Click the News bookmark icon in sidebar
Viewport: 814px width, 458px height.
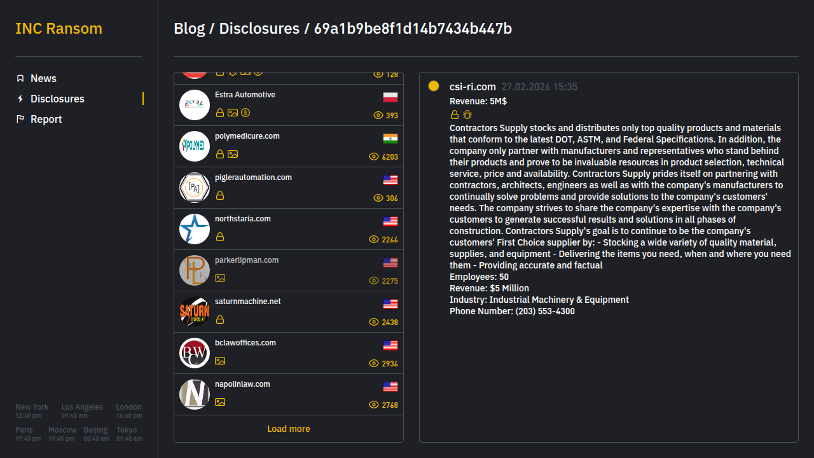click(20, 78)
